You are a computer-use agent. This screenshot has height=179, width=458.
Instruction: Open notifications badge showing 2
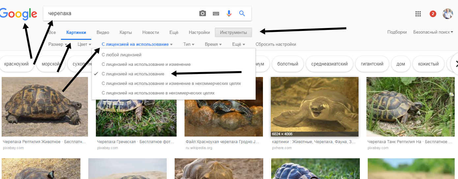433,14
